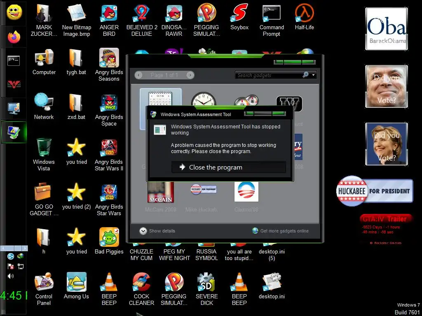Viewport: 422px width, 316px height.
Task: Click the highlighted flag-and-checkmark taskbar button
Action: (14, 132)
